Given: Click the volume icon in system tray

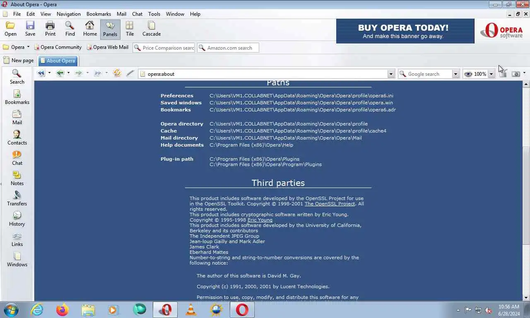Looking at the screenshot, I should (x=488, y=310).
